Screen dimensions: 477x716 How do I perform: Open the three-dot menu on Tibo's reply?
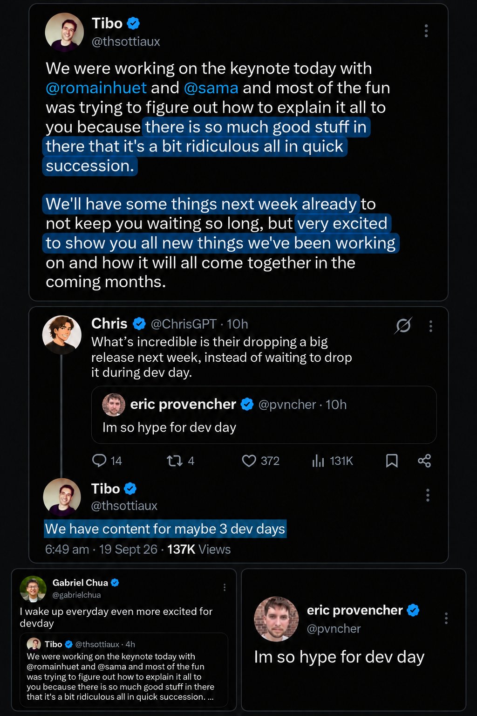428,495
